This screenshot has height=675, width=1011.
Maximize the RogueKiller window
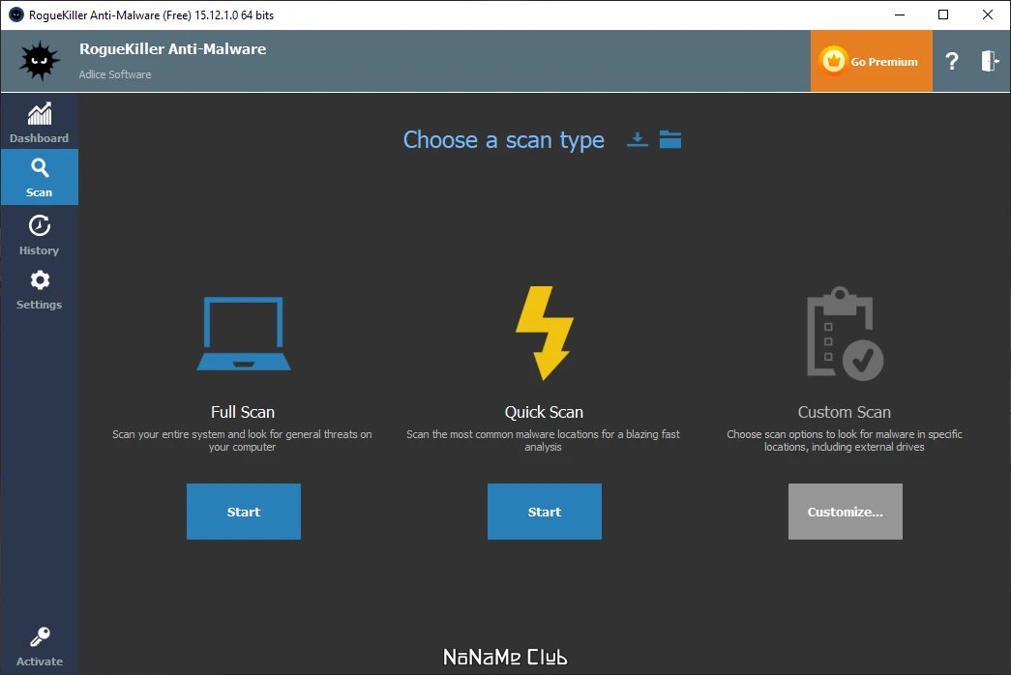[943, 15]
